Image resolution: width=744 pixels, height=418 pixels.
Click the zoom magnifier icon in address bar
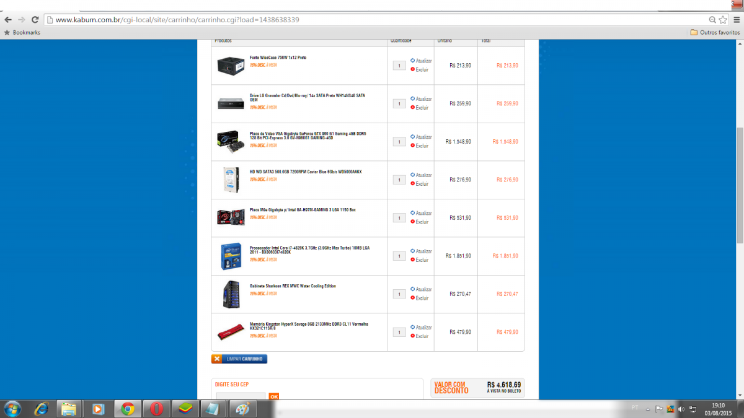coord(713,20)
